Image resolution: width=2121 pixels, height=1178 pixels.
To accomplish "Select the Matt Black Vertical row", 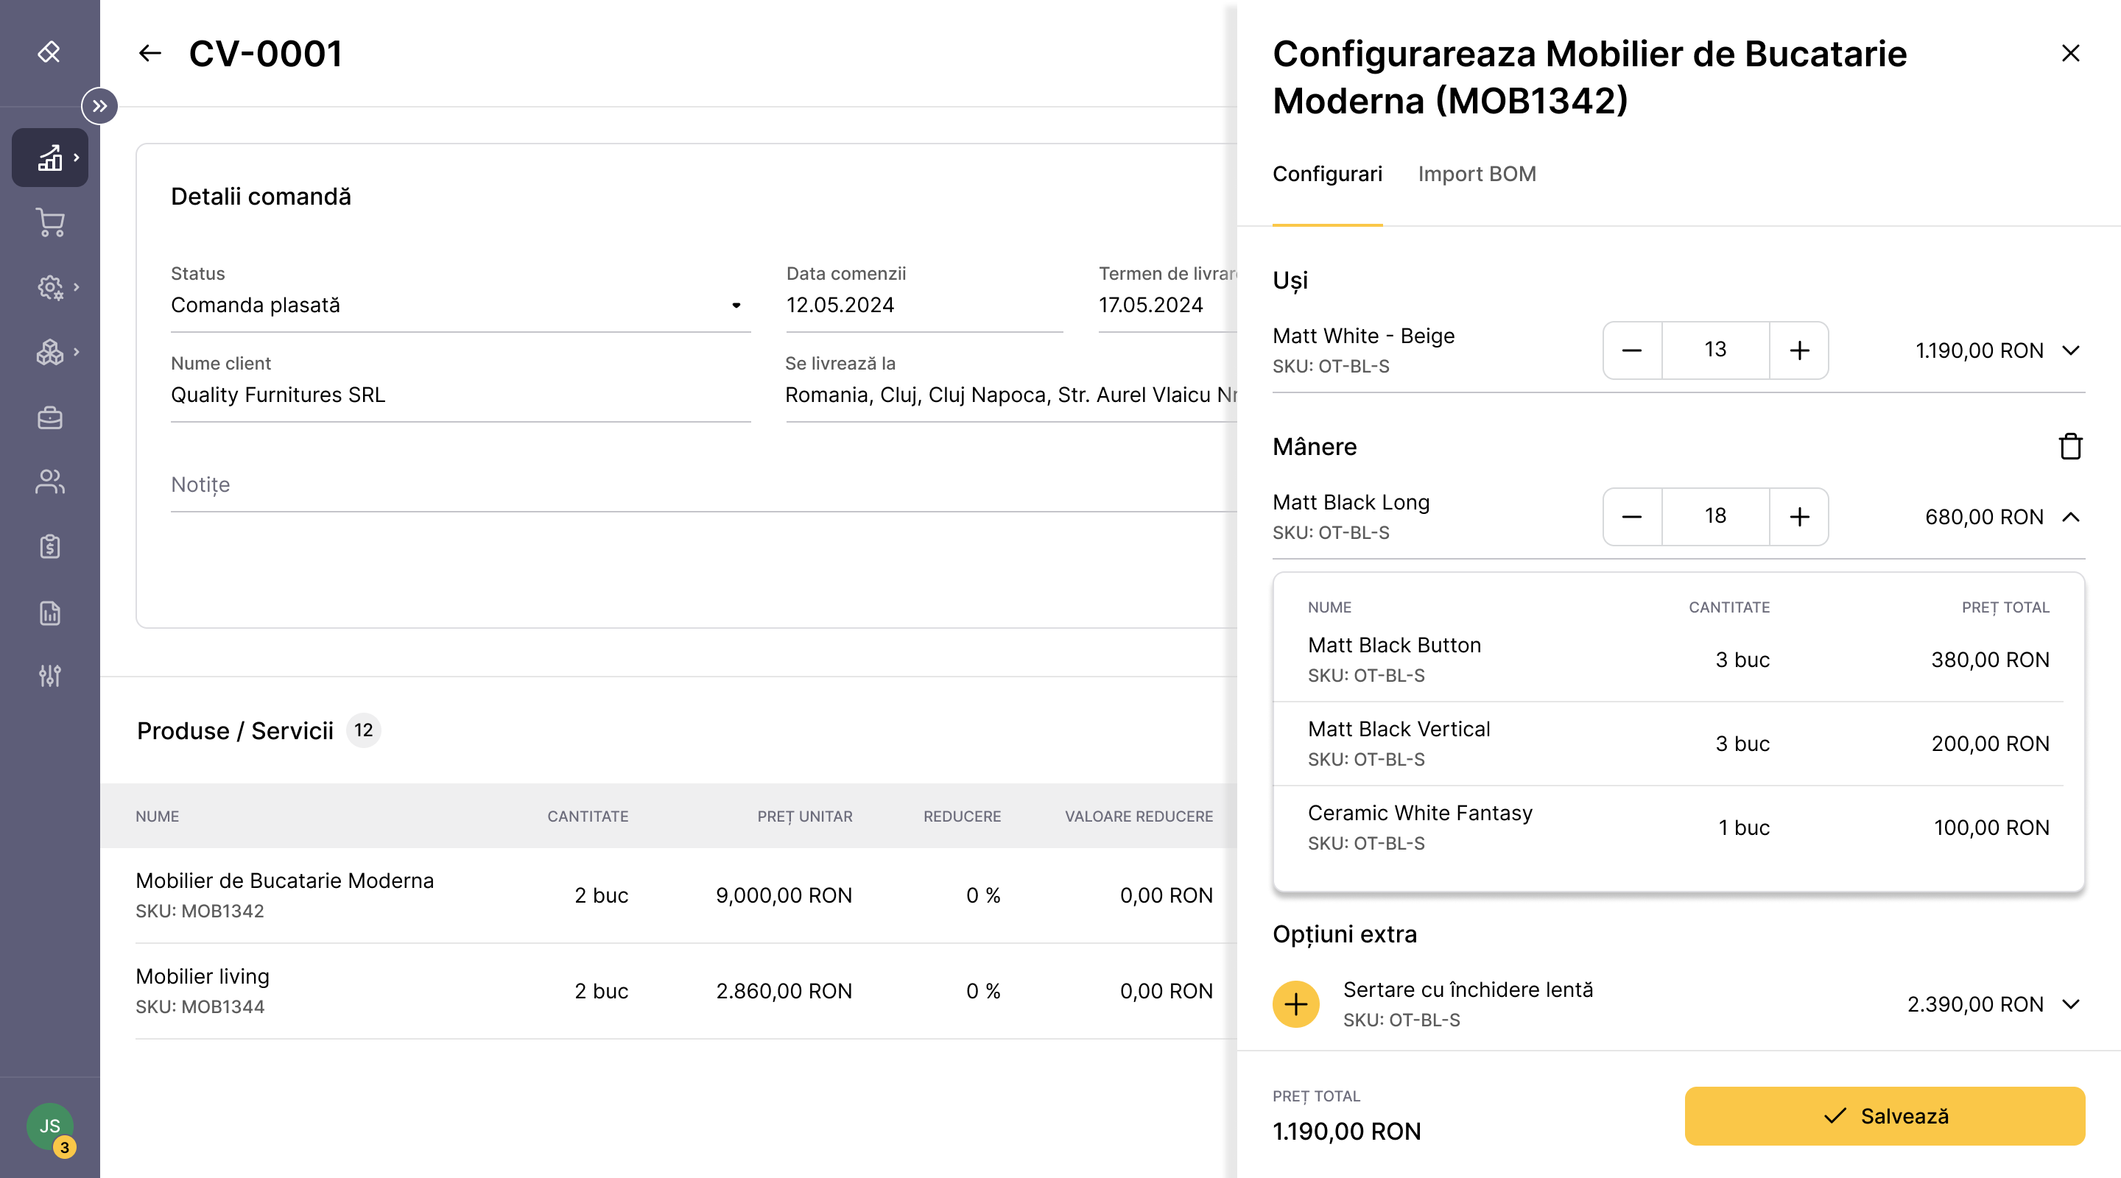I will pyautogui.click(x=1678, y=744).
